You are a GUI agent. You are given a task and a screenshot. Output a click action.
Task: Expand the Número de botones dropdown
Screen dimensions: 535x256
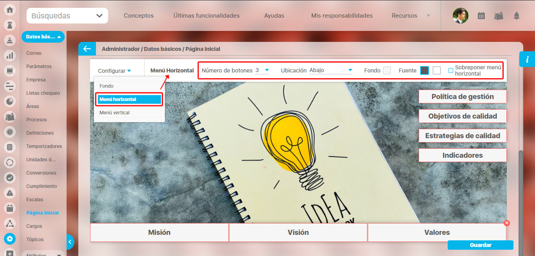click(x=262, y=70)
